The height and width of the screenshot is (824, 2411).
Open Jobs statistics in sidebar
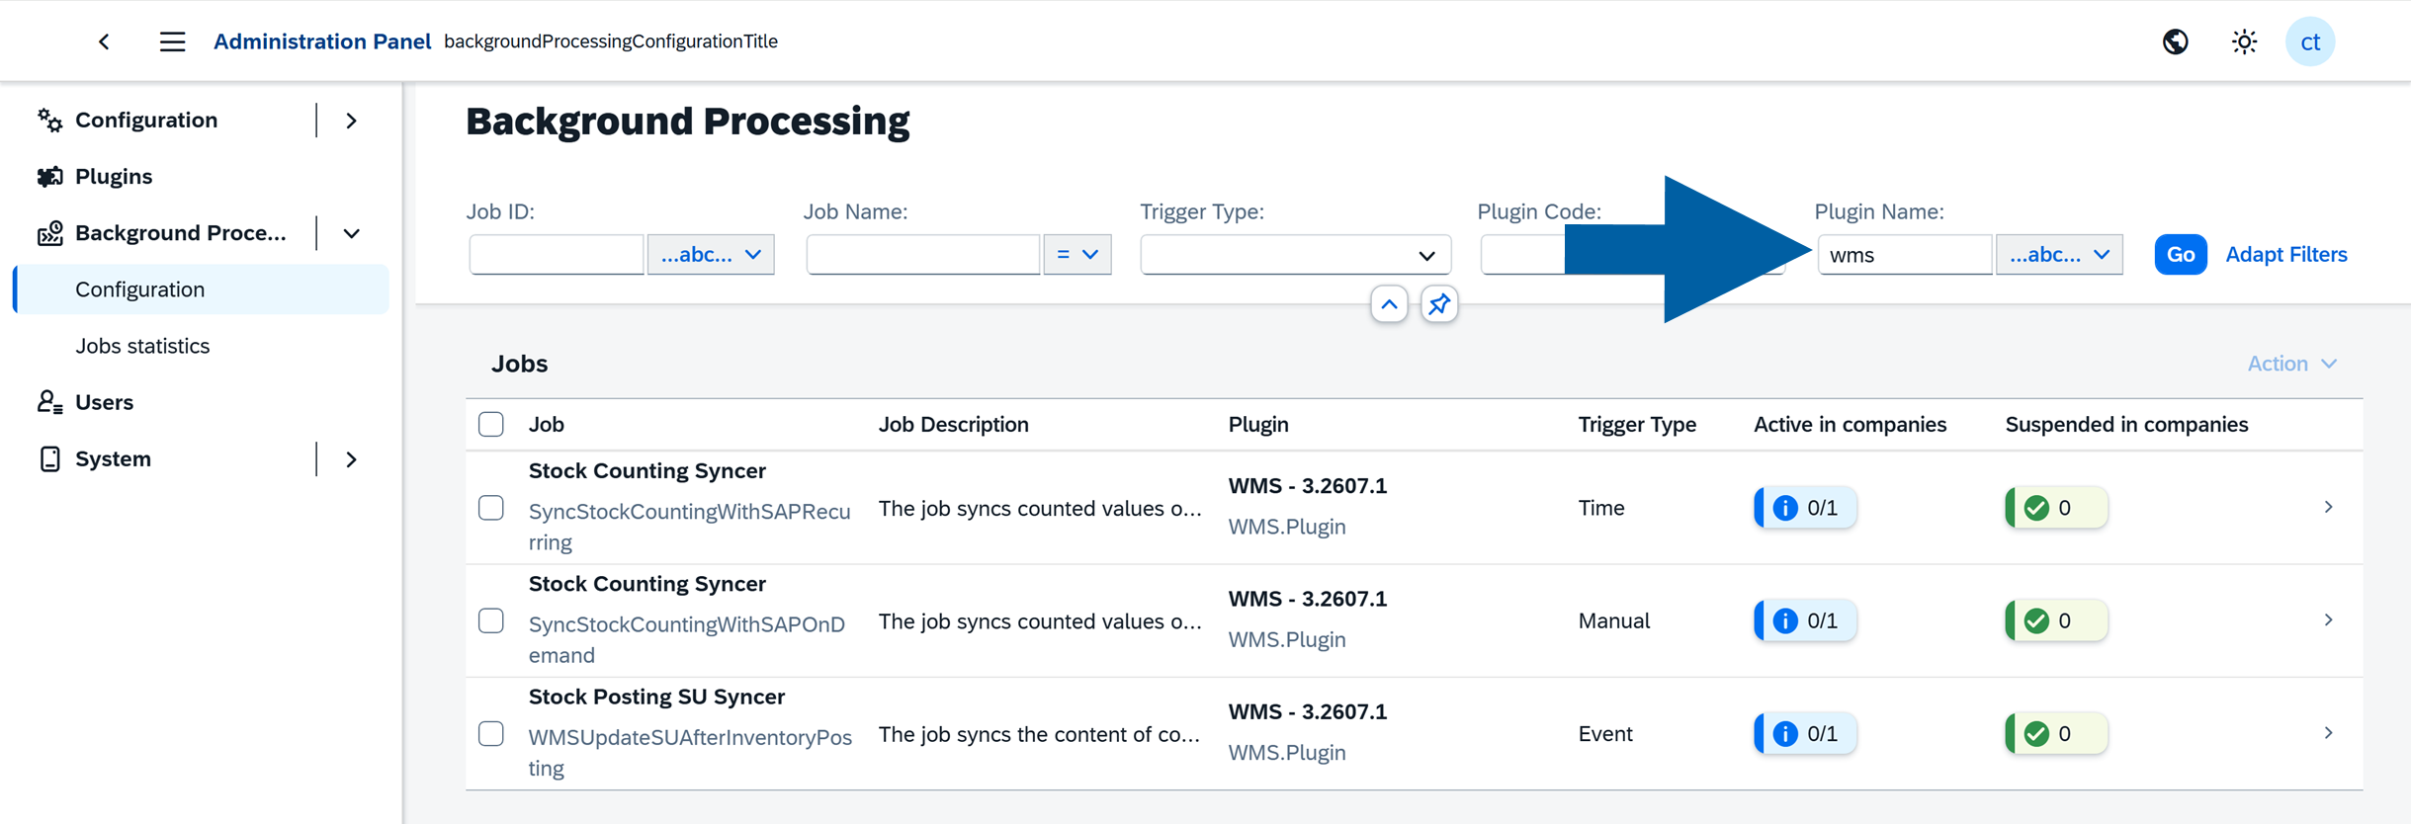(x=142, y=346)
